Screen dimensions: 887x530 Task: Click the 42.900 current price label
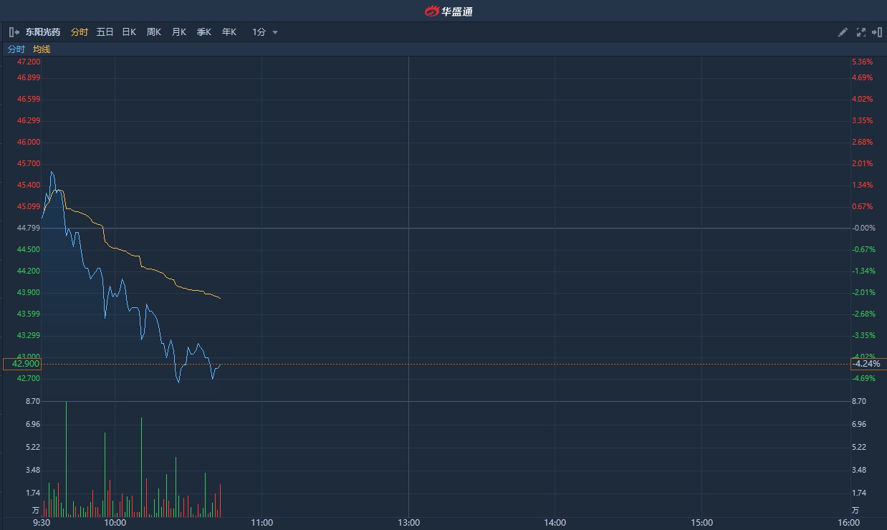[21, 364]
